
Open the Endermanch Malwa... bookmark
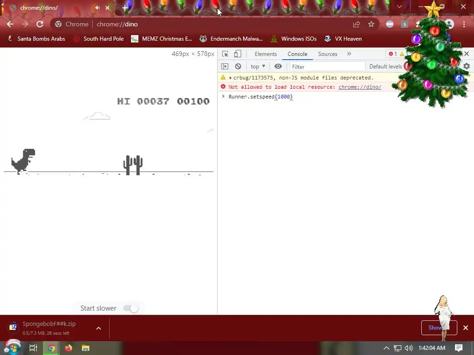pos(231,39)
